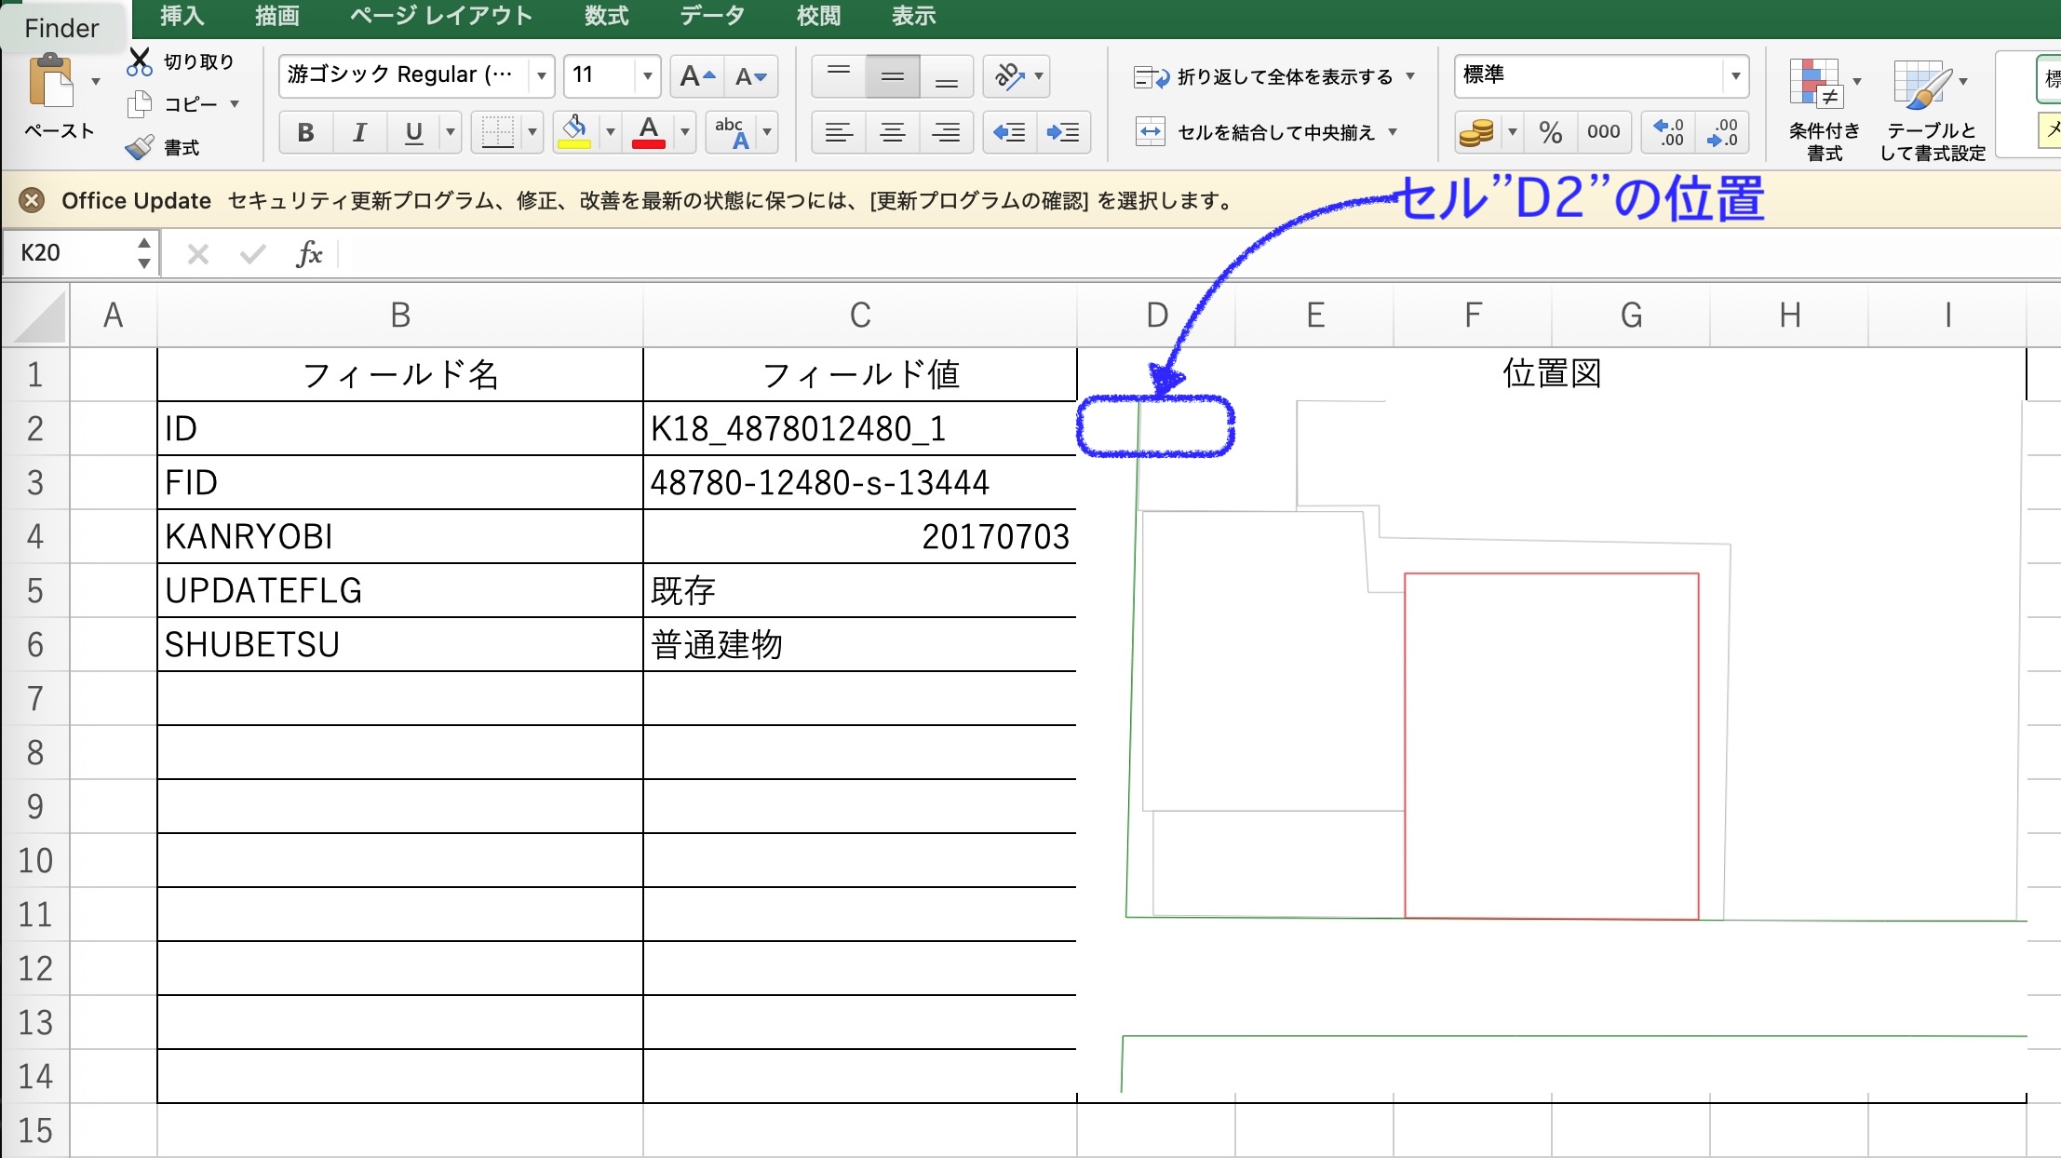Open the ページ レイアウト ribbon tab

click(x=441, y=16)
